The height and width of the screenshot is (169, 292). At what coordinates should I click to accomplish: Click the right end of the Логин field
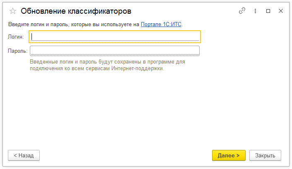click(x=195, y=37)
